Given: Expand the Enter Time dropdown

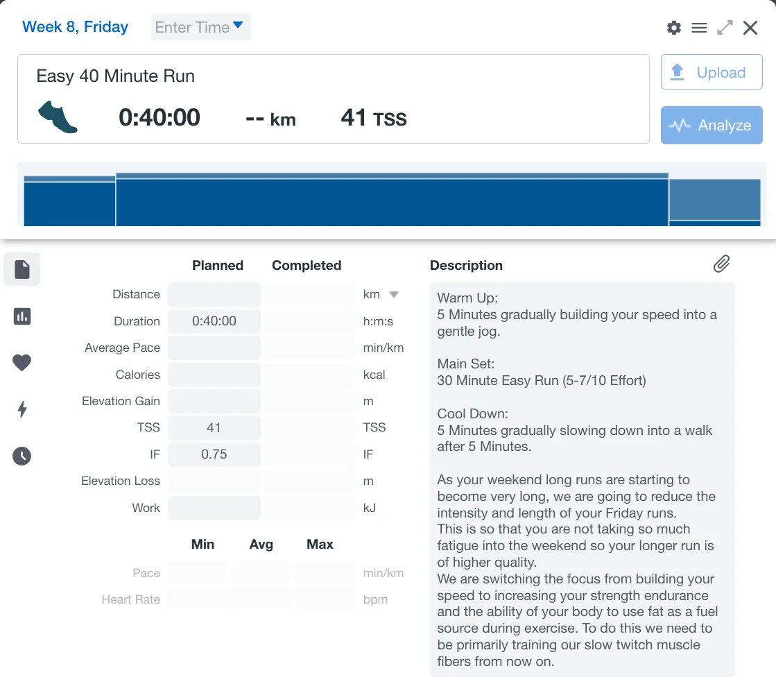Looking at the screenshot, I should 200,27.
